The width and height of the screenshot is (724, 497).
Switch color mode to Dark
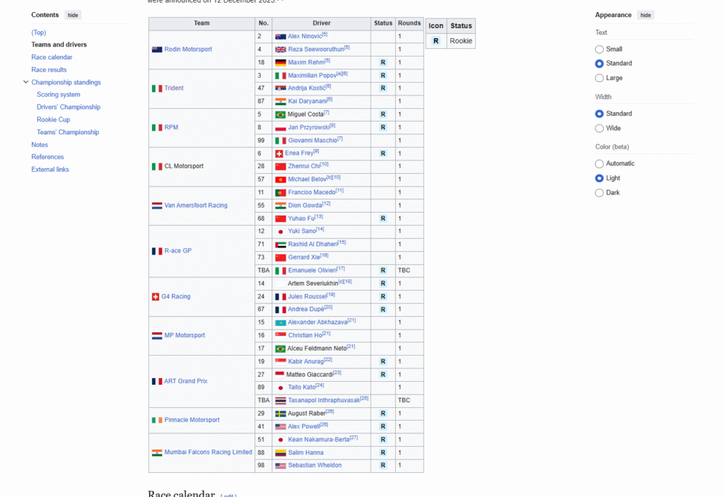tap(600, 193)
